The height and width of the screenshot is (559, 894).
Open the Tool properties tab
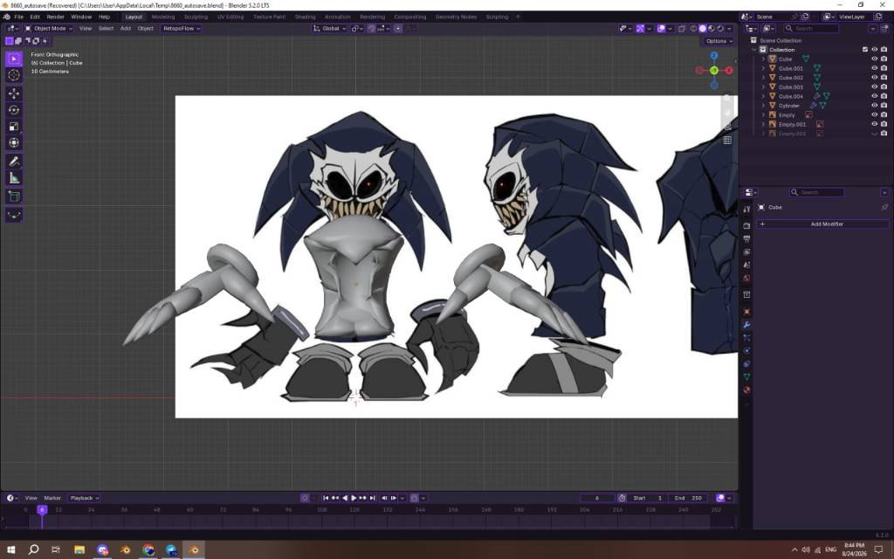(746, 210)
